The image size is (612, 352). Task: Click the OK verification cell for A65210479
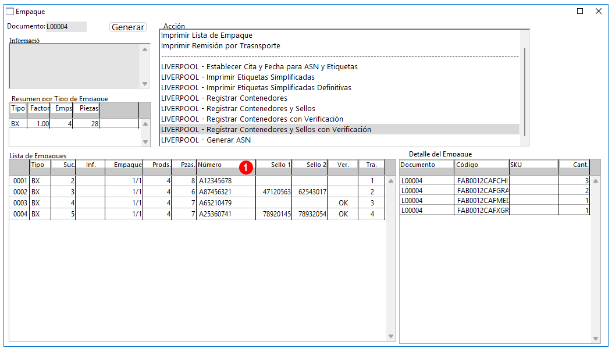[x=343, y=203]
